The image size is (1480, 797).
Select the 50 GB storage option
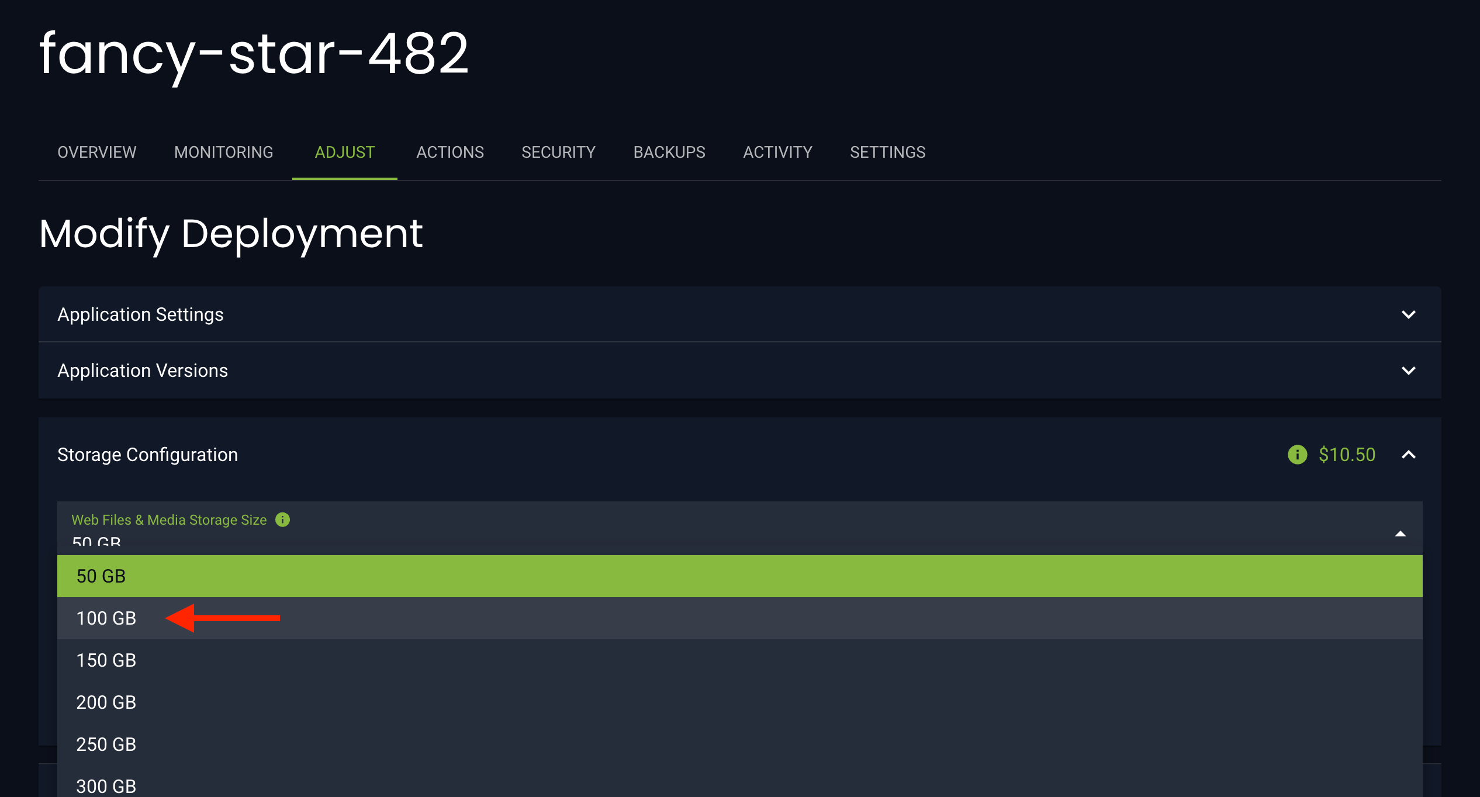(101, 576)
